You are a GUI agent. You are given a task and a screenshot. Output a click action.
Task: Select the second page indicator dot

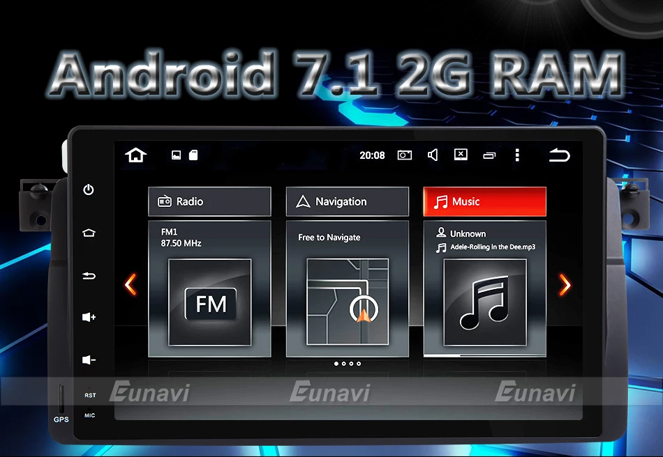pyautogui.click(x=344, y=364)
